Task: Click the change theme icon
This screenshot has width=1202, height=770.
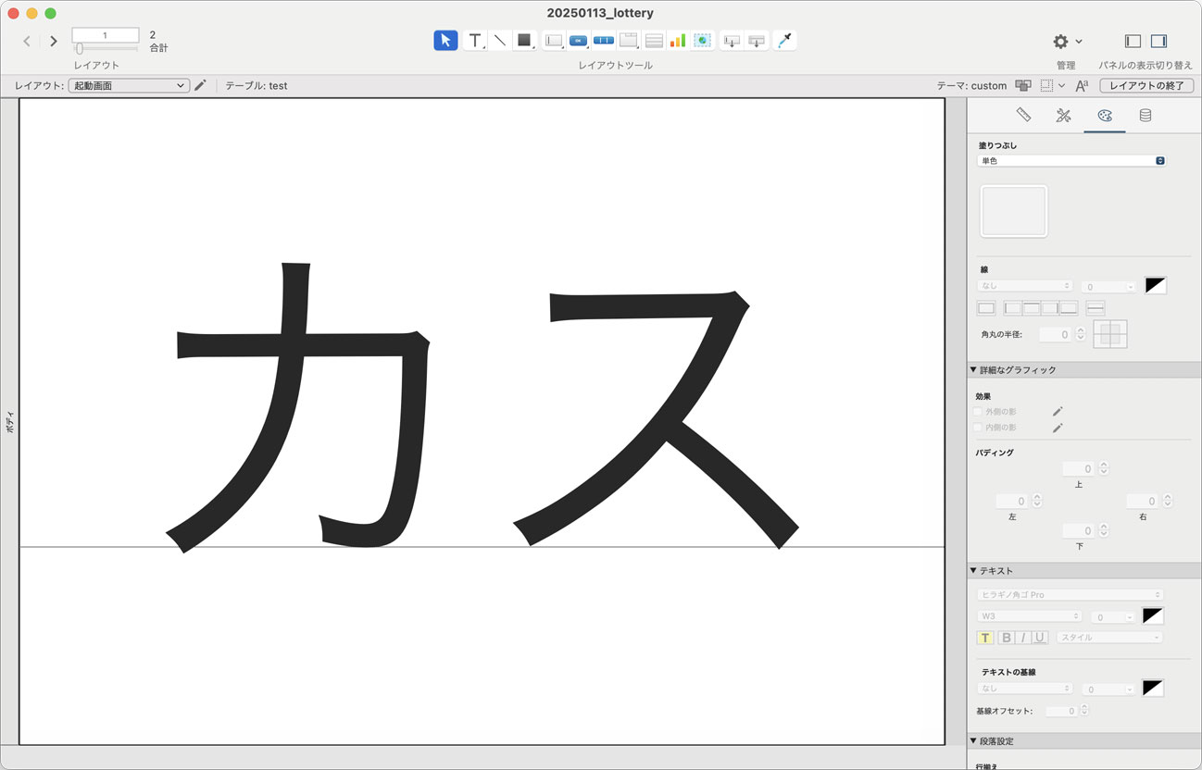Action: tap(1023, 85)
